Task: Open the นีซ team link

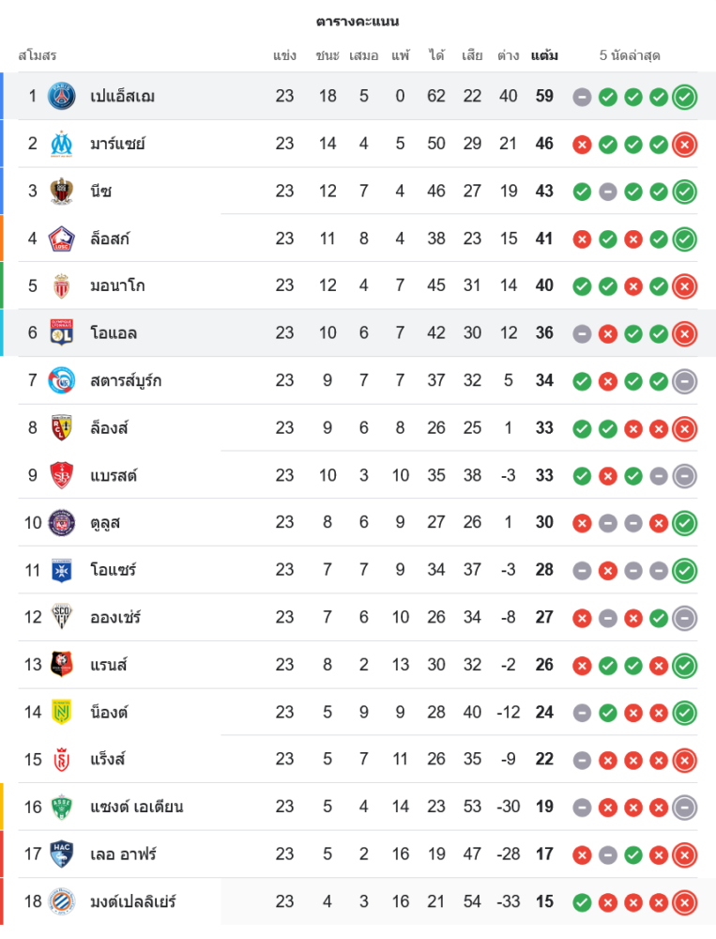Action: pyautogui.click(x=101, y=191)
